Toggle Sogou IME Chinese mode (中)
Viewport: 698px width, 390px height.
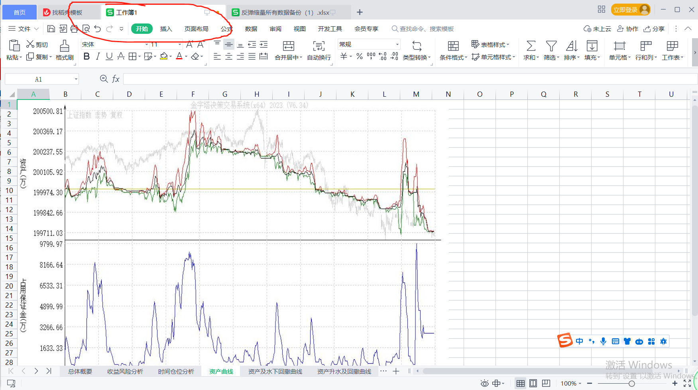579,341
